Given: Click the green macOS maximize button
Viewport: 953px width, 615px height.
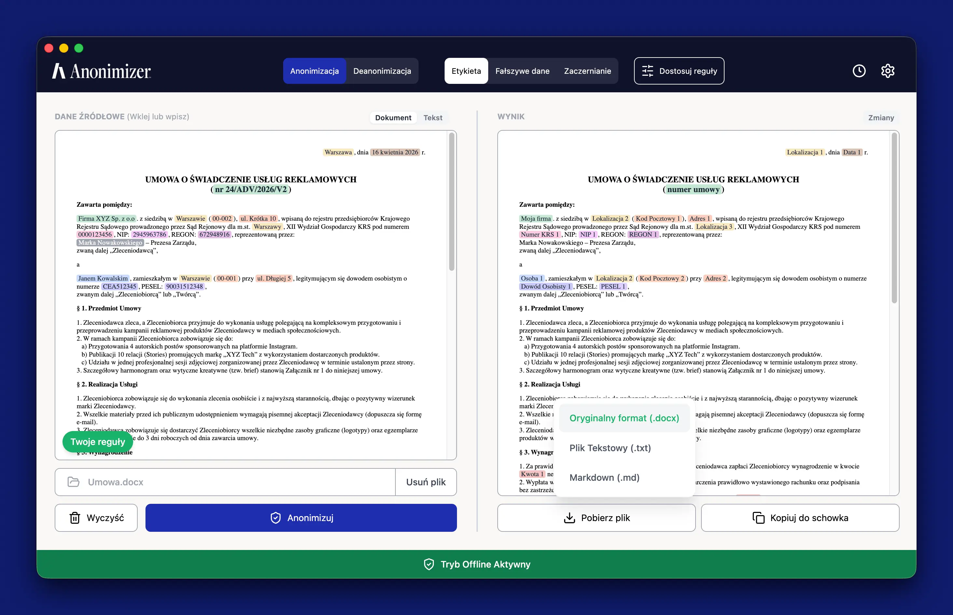Looking at the screenshot, I should 79,48.
